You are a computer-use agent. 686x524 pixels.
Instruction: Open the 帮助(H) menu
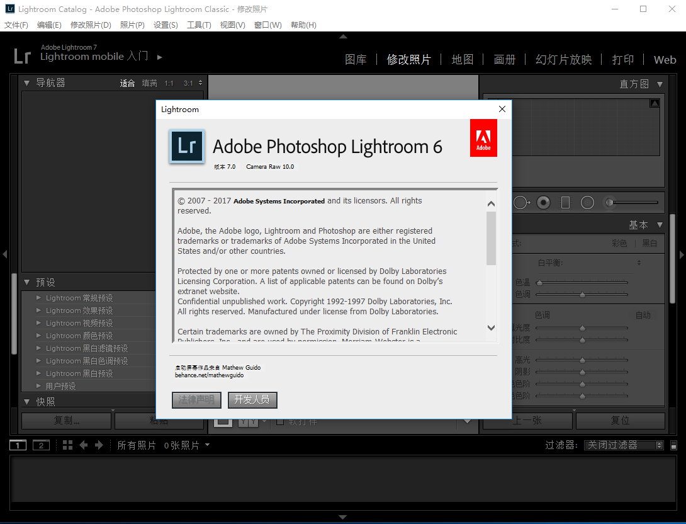tap(303, 25)
